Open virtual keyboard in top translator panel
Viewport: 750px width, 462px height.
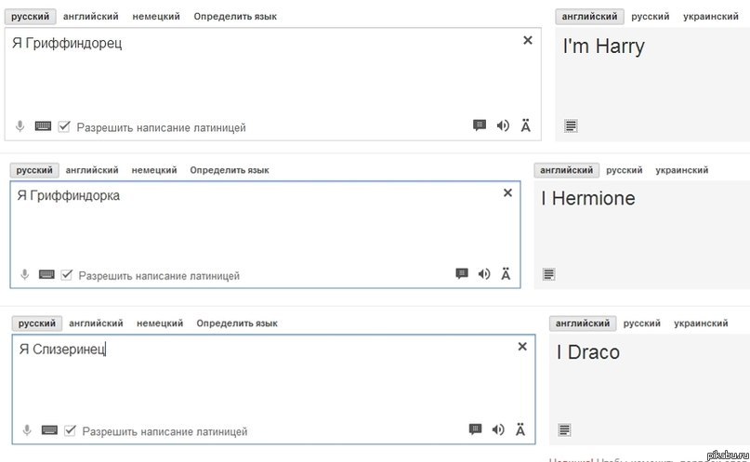point(43,126)
